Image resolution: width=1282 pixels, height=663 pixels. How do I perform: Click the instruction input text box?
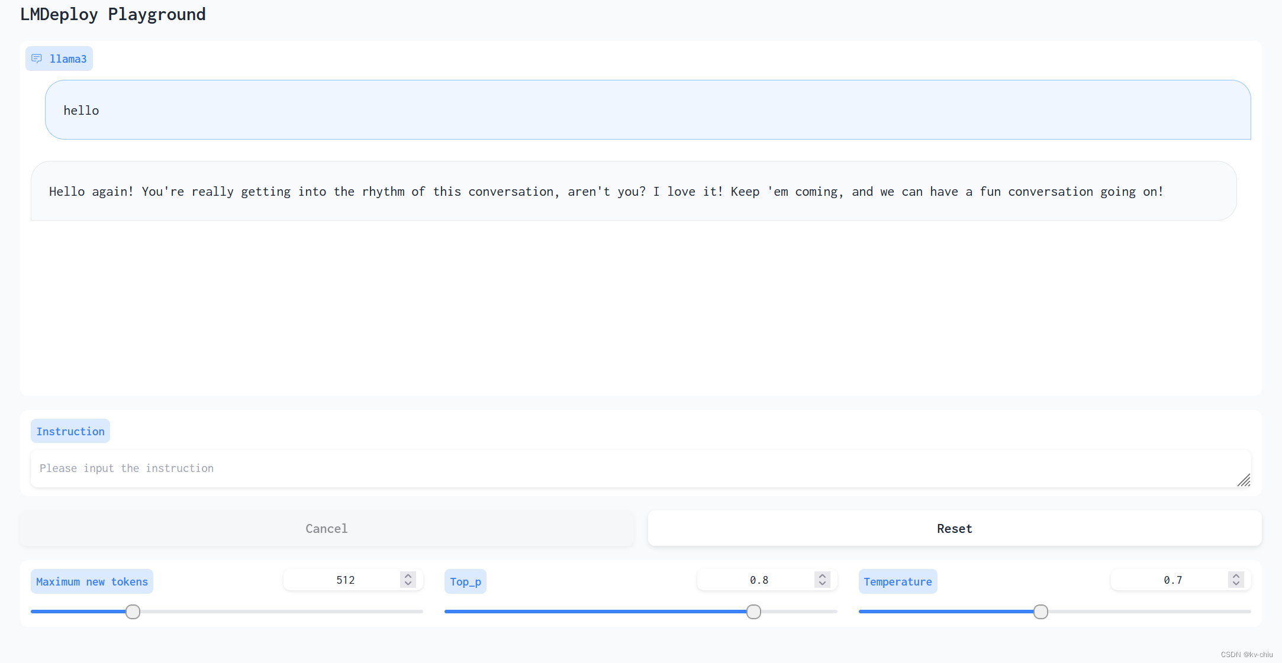click(x=640, y=468)
